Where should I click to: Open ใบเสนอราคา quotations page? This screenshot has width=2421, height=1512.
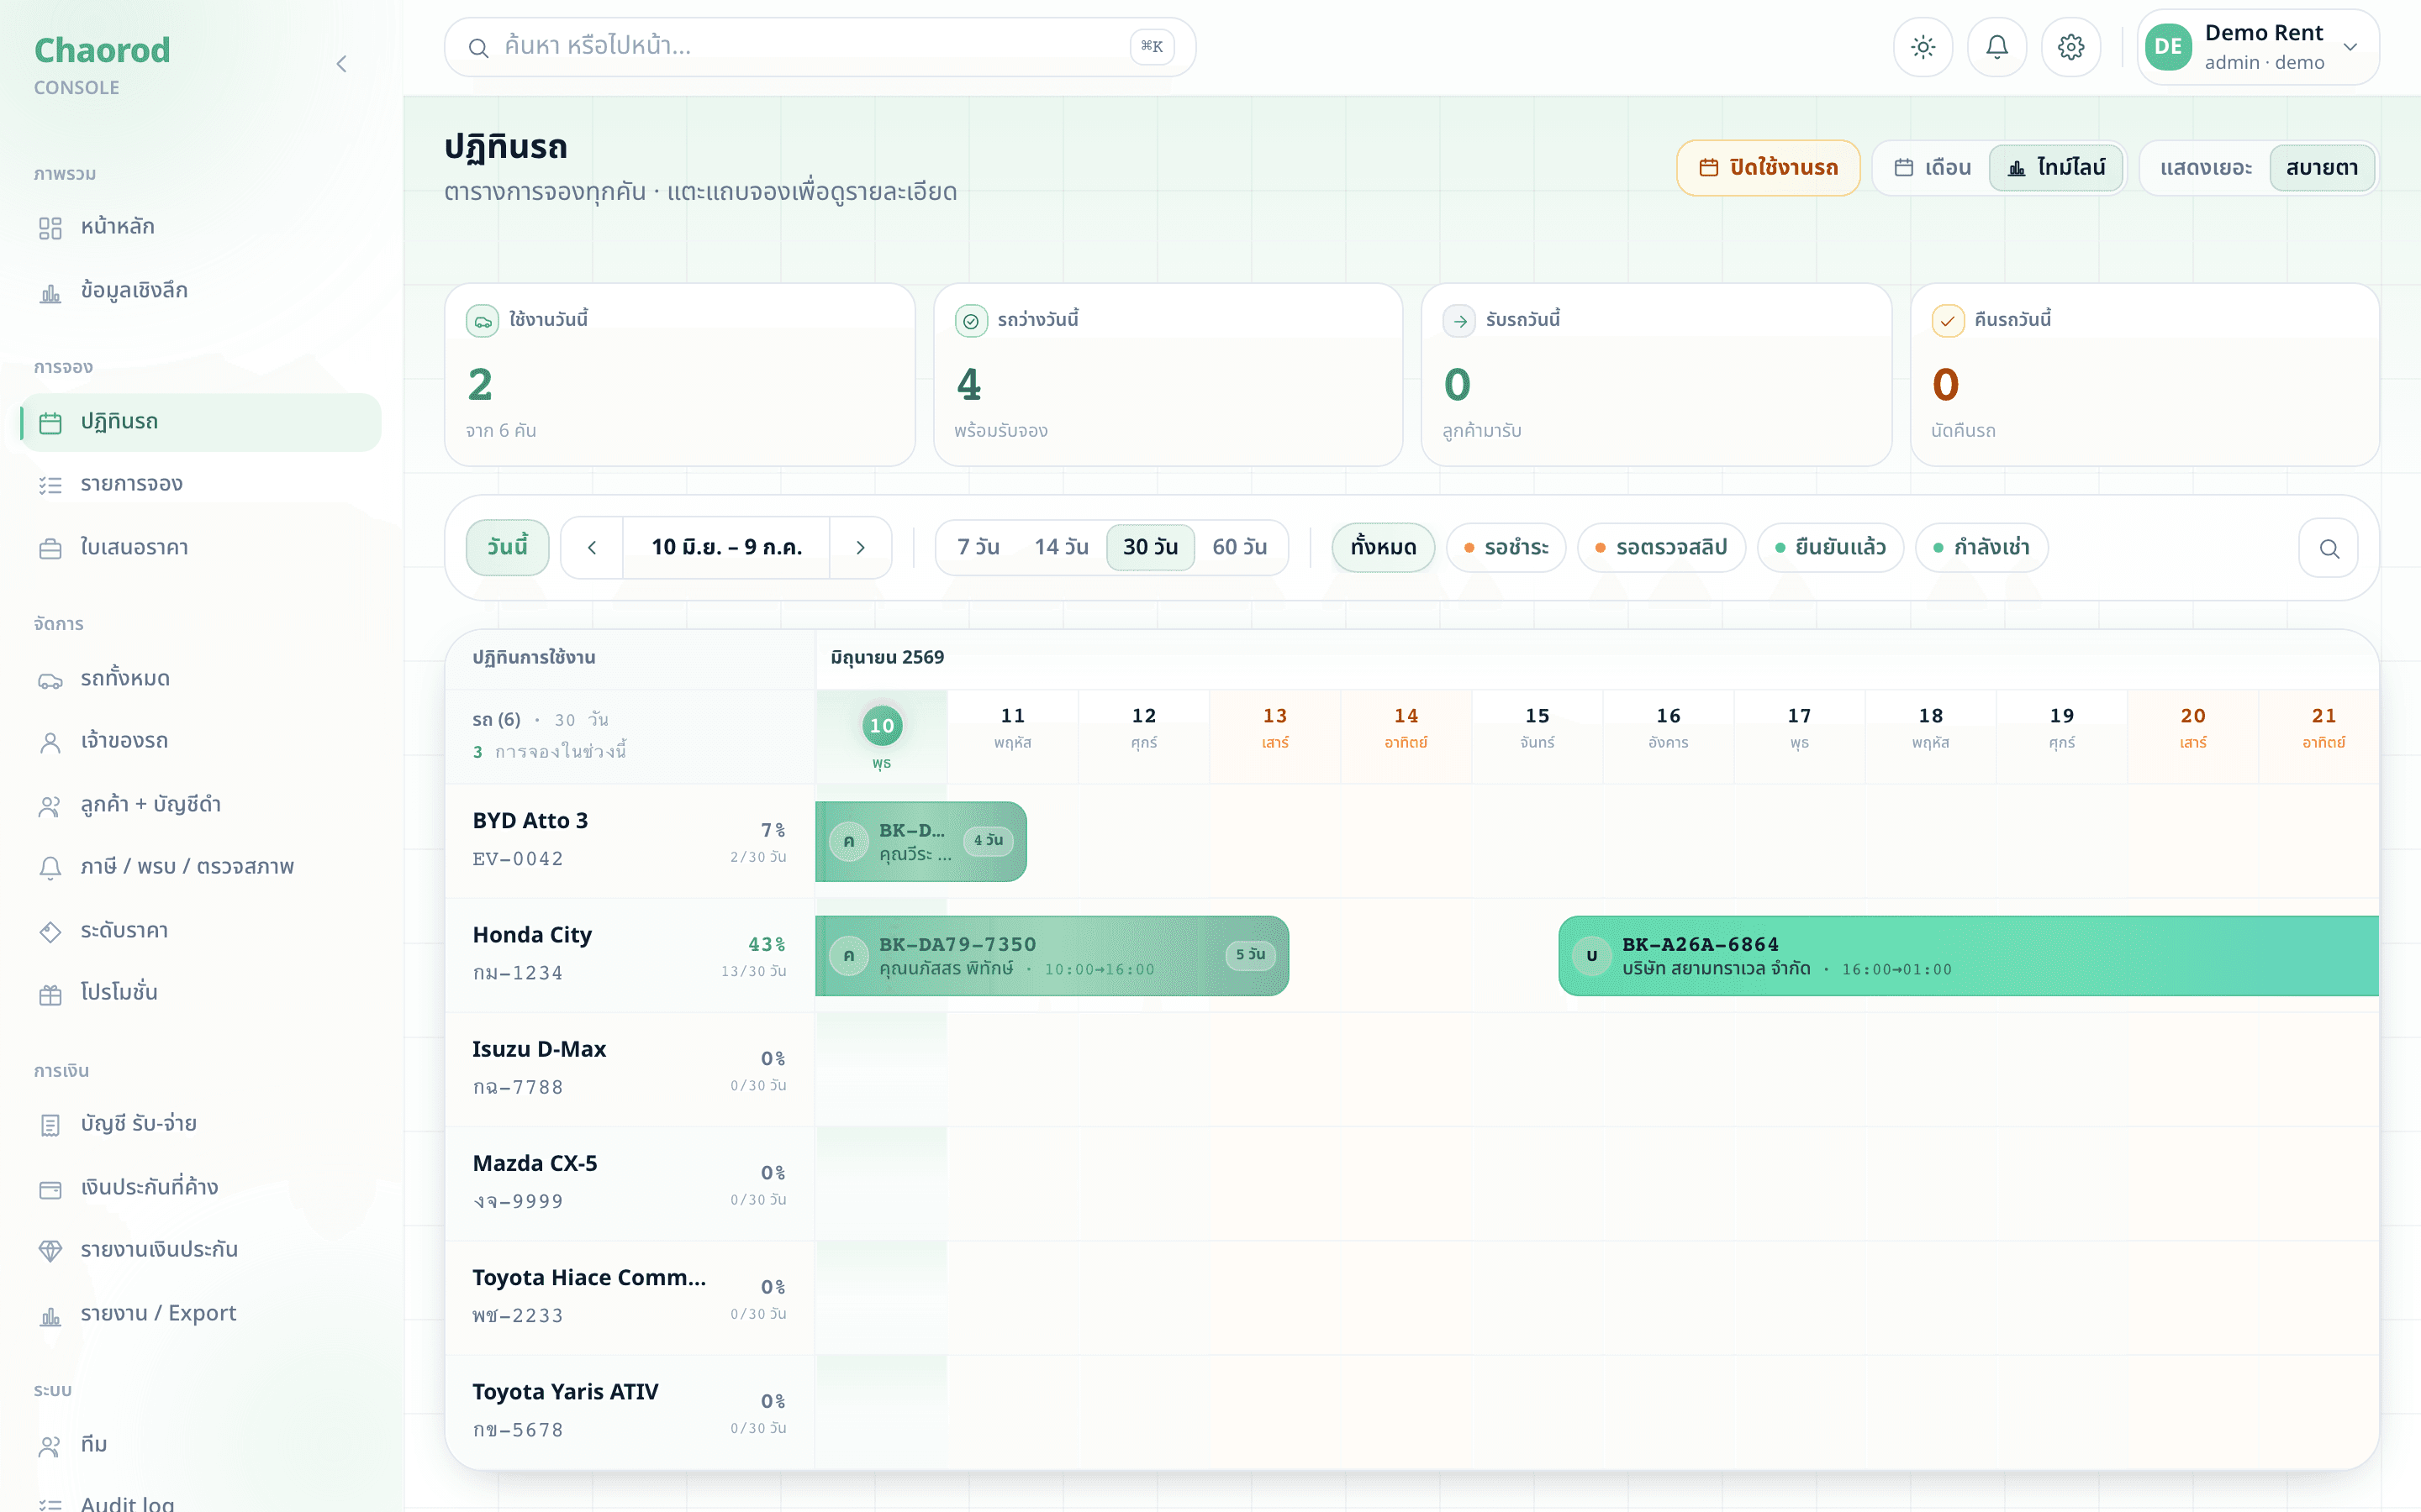point(200,548)
